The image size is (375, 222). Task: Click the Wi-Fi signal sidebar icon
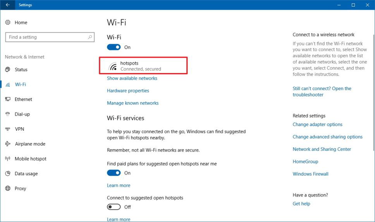click(7, 85)
